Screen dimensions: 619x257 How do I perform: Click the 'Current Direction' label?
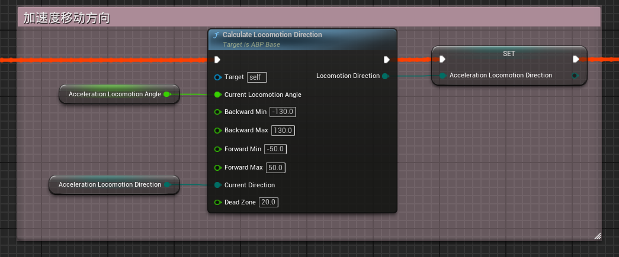pyautogui.click(x=249, y=185)
